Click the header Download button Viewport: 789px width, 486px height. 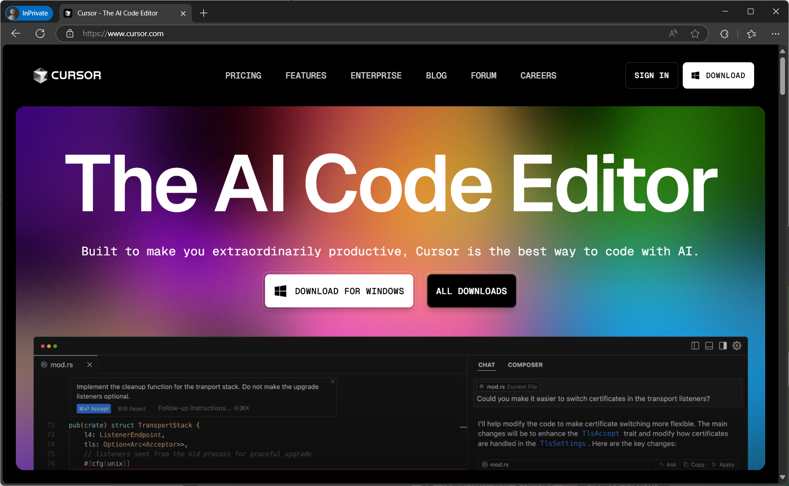pos(718,75)
